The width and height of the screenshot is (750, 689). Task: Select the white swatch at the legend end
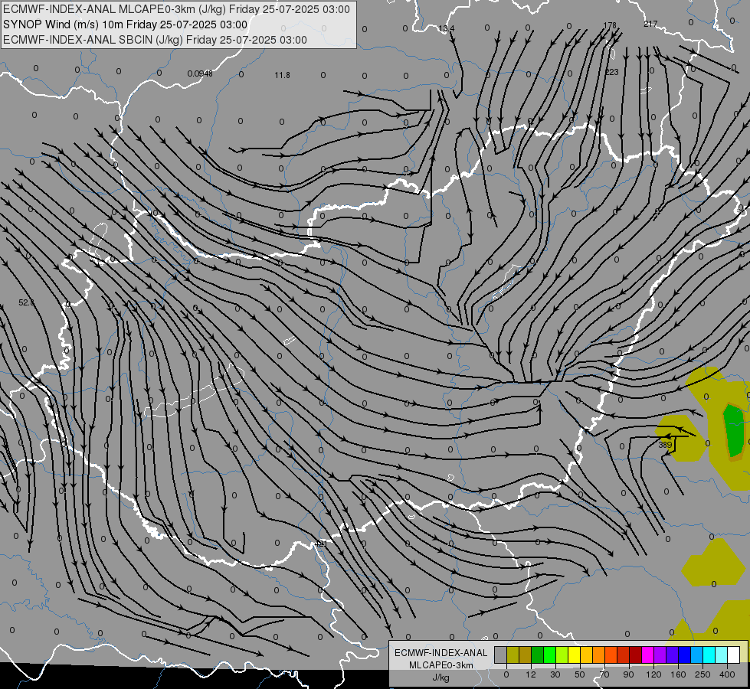coord(734,655)
